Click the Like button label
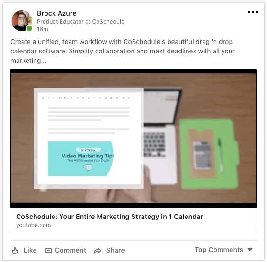 [x=30, y=250]
